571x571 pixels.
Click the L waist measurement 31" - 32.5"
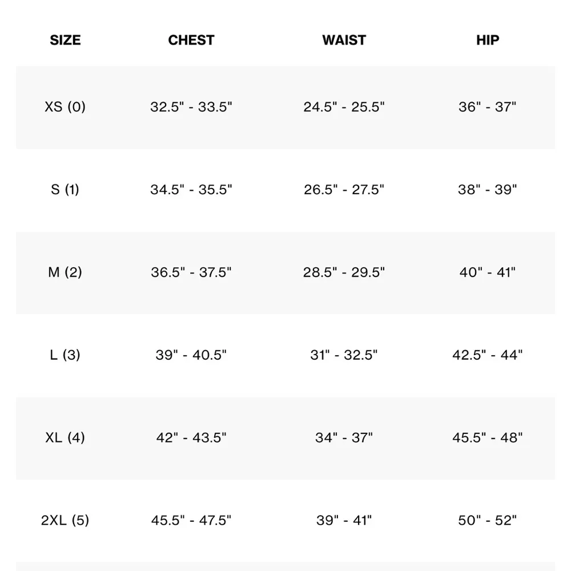(x=344, y=355)
